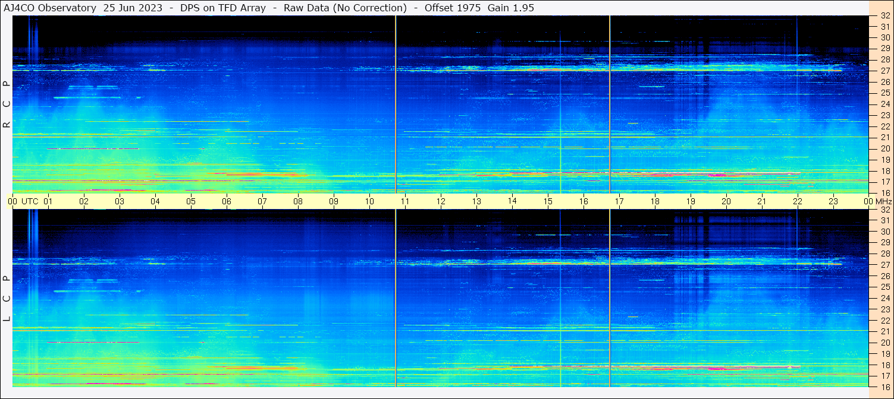Click the 24 MHz label on RCP scale
Image resolution: width=894 pixels, height=399 pixels.
tap(884, 104)
